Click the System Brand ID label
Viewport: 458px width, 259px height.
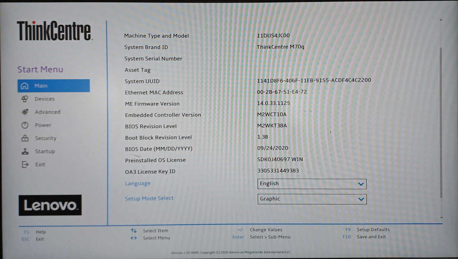146,47
